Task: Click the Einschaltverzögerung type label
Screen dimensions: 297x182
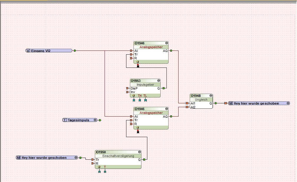Action: coord(118,156)
